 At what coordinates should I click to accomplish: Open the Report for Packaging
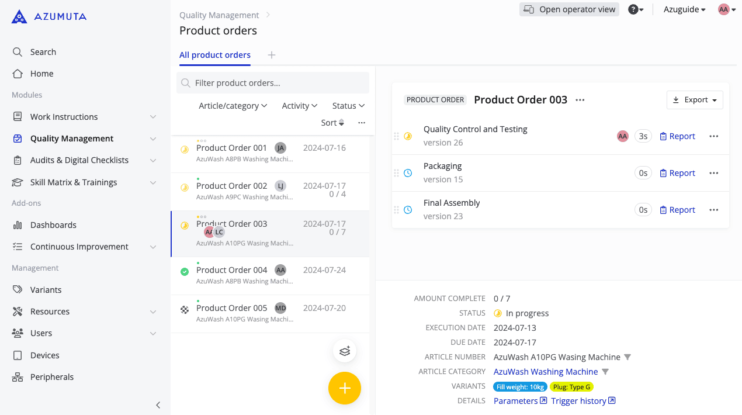(677, 172)
